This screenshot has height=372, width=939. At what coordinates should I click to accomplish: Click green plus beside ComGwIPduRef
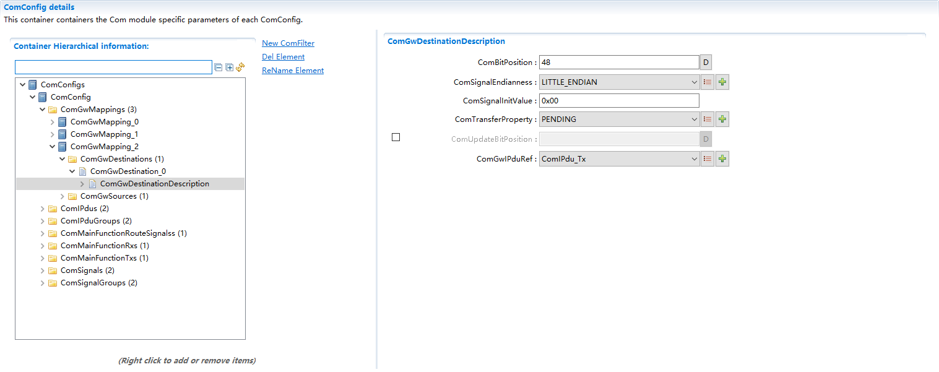coord(722,159)
